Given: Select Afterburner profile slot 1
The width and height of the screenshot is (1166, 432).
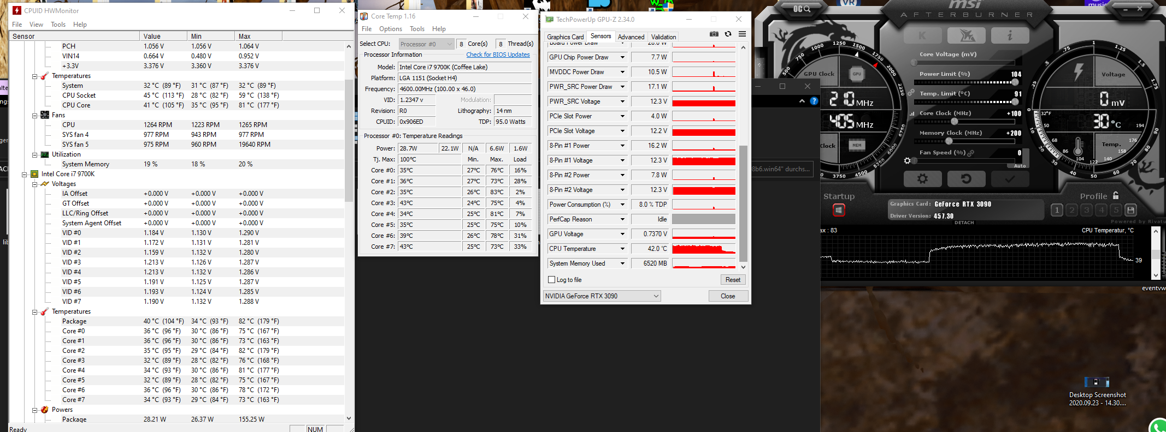Looking at the screenshot, I should pos(1057,210).
